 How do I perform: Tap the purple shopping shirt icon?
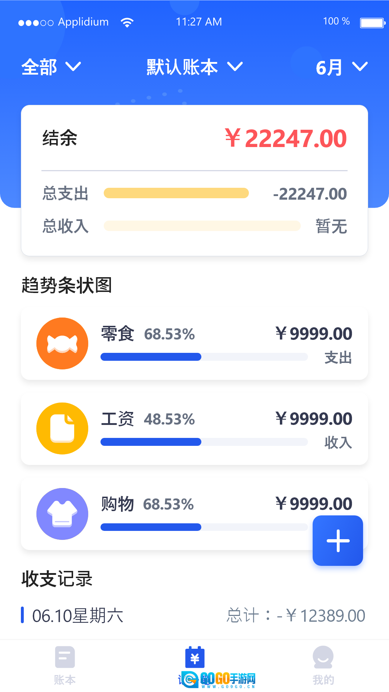pyautogui.click(x=62, y=514)
